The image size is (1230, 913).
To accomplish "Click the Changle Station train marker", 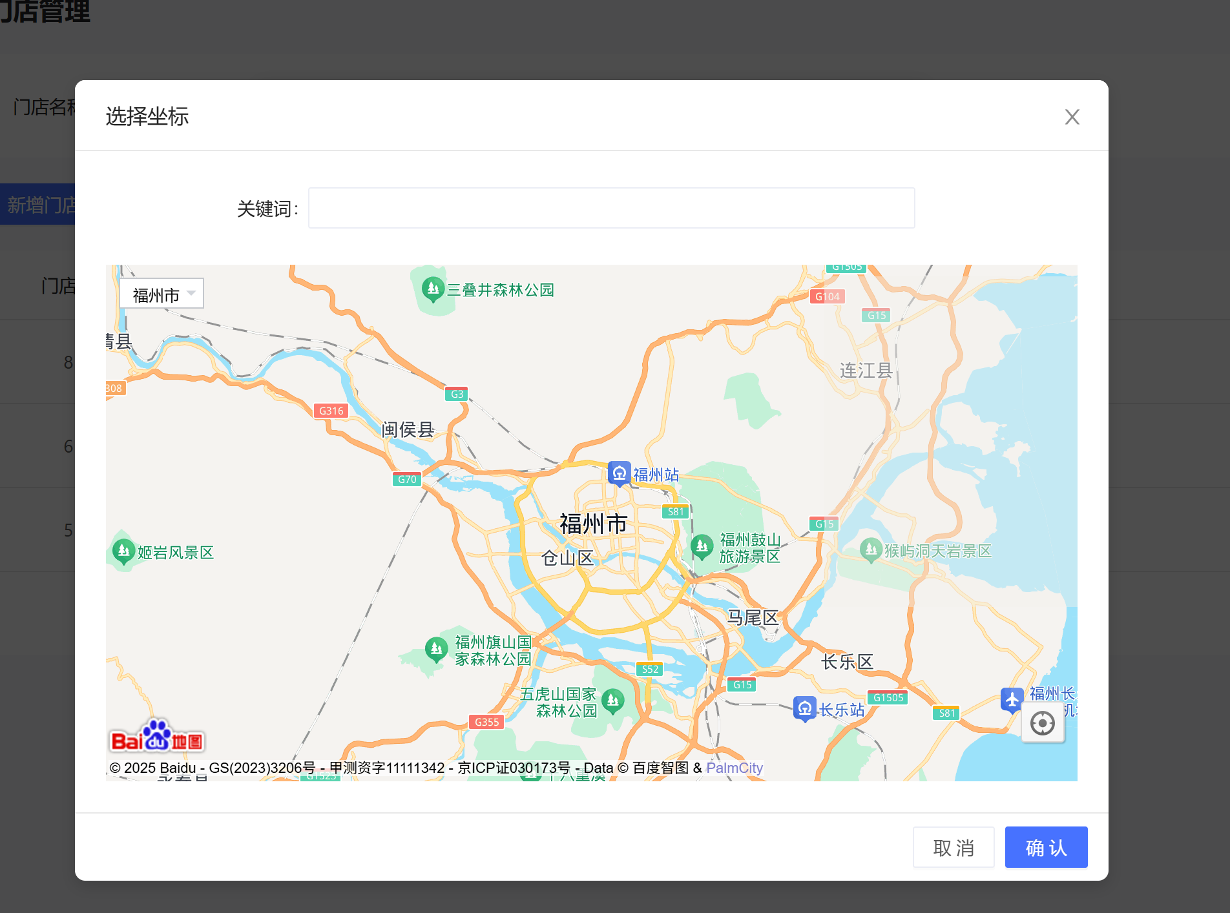I will tap(804, 708).
